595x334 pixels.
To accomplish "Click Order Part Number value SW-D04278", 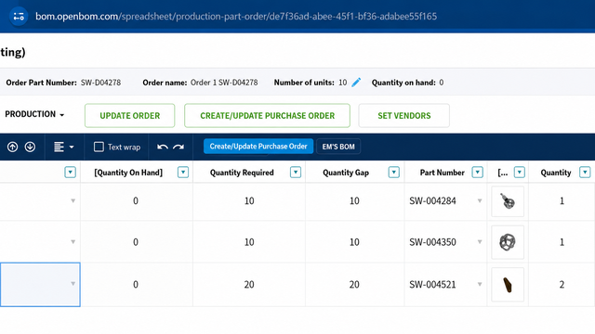I will click(x=100, y=83).
